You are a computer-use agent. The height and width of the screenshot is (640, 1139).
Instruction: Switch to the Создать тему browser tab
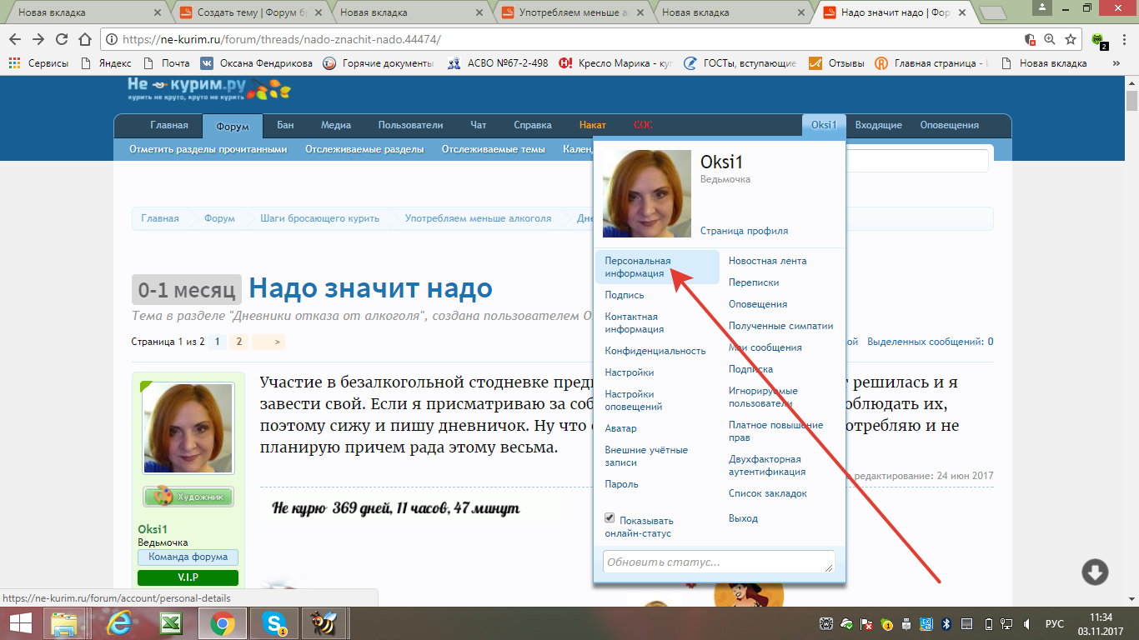click(x=251, y=12)
